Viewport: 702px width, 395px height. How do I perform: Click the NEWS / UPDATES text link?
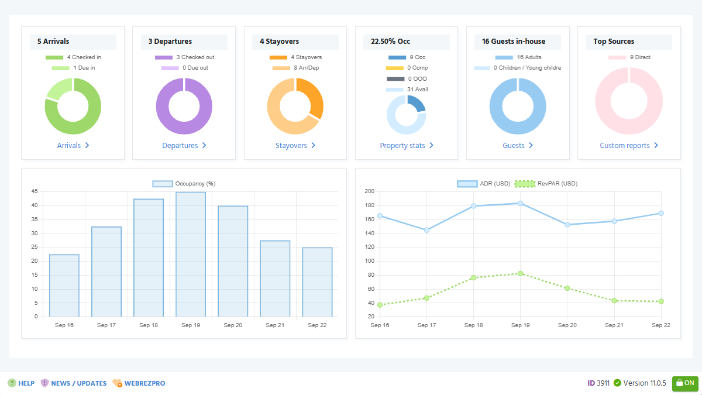(x=79, y=383)
